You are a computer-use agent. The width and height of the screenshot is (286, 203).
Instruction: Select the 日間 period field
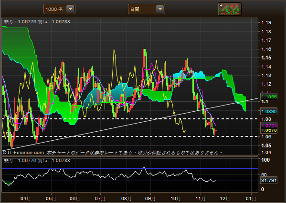(147, 9)
